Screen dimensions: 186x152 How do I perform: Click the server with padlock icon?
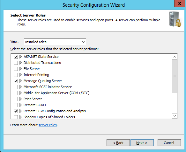tap(175, 19)
